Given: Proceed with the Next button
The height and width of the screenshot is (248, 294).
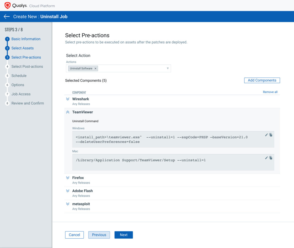Looking at the screenshot, I should click(124, 235).
